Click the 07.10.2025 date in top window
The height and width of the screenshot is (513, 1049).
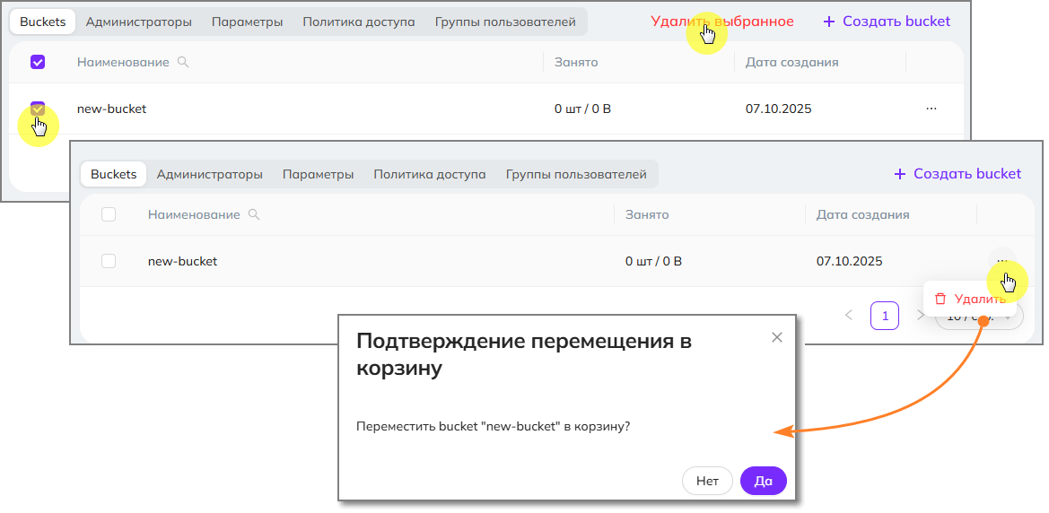pos(779,109)
